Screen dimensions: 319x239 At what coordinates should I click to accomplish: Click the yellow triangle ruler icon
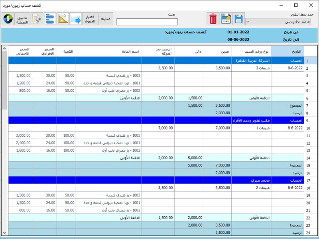click(x=63, y=19)
